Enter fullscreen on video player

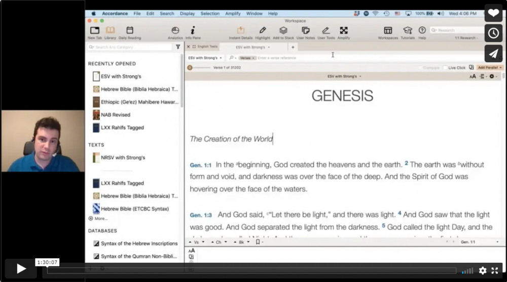(x=495, y=270)
